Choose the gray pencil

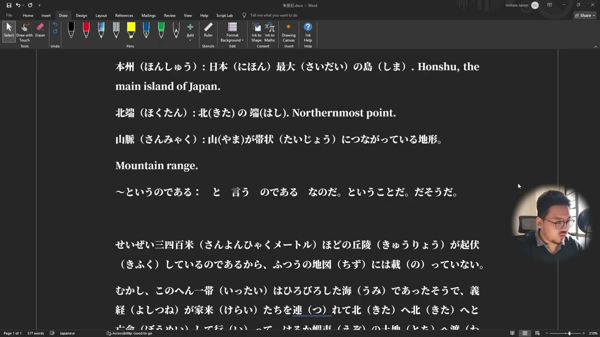pyautogui.click(x=116, y=30)
